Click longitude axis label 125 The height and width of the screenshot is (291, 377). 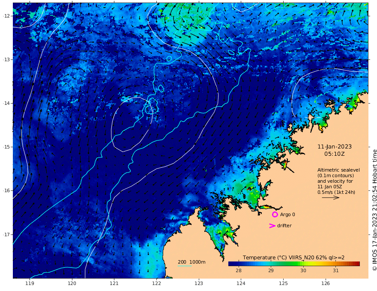tap(284, 283)
